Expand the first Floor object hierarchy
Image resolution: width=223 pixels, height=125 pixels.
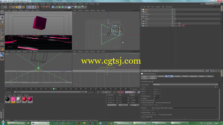tap(142, 17)
